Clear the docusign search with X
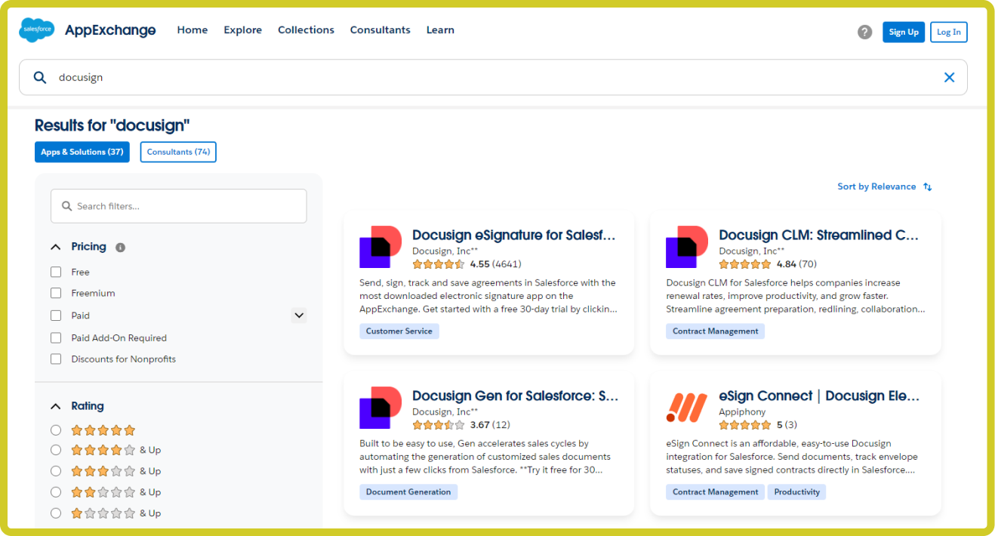995x536 pixels. point(949,77)
